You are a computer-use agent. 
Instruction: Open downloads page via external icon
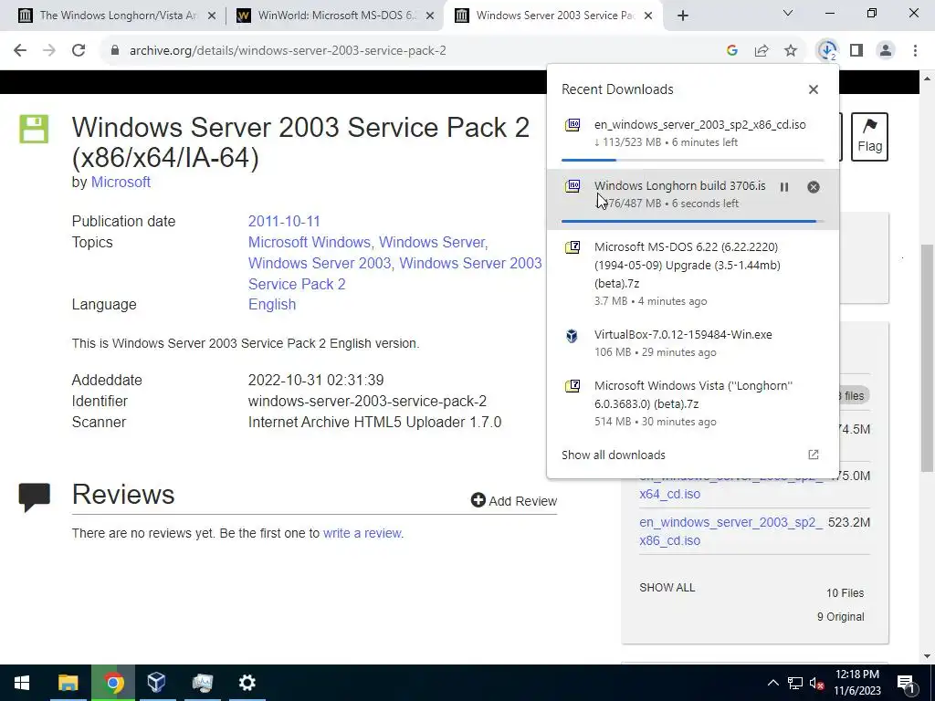814,455
